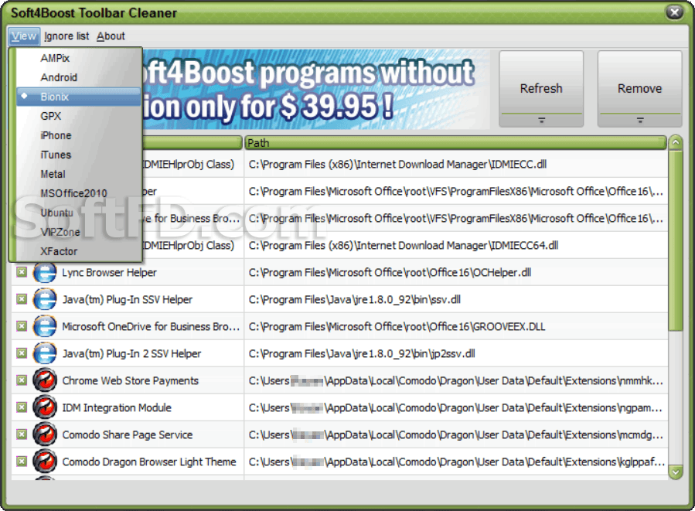Click Comodo Dragon icon beside Comodo Share Page Service
Screen dimensions: 695x511
(x=45, y=434)
